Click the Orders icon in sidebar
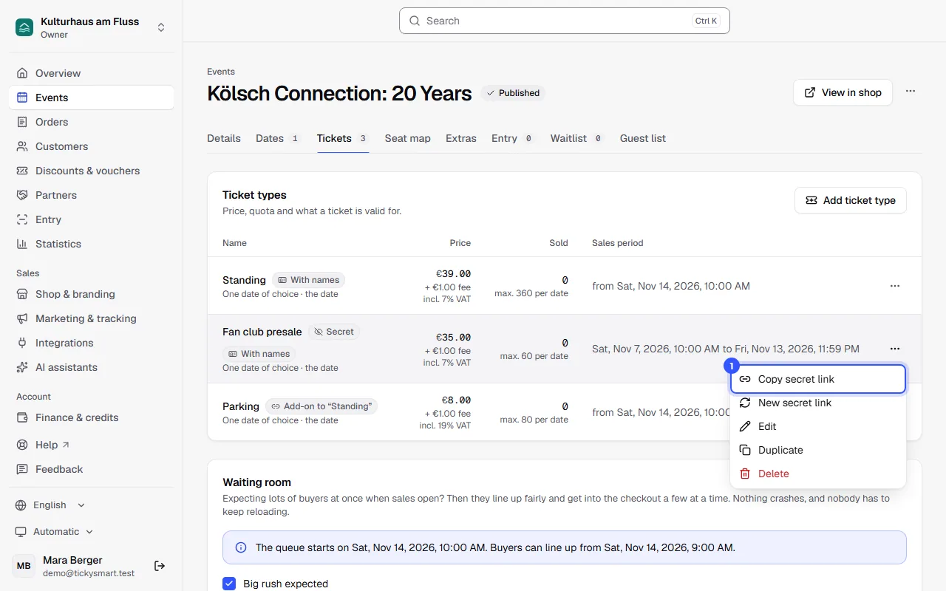This screenshot has height=591, width=946. 22,122
